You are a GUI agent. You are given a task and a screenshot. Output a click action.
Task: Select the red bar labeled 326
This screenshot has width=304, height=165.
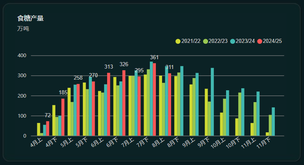[124, 103]
